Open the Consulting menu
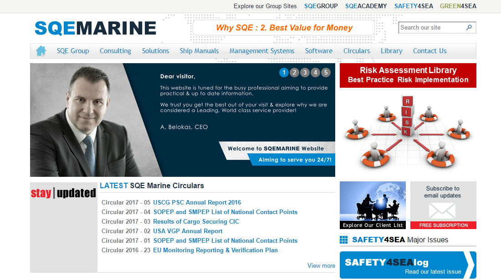Image resolution: width=501 pixels, height=280 pixels. [x=115, y=51]
